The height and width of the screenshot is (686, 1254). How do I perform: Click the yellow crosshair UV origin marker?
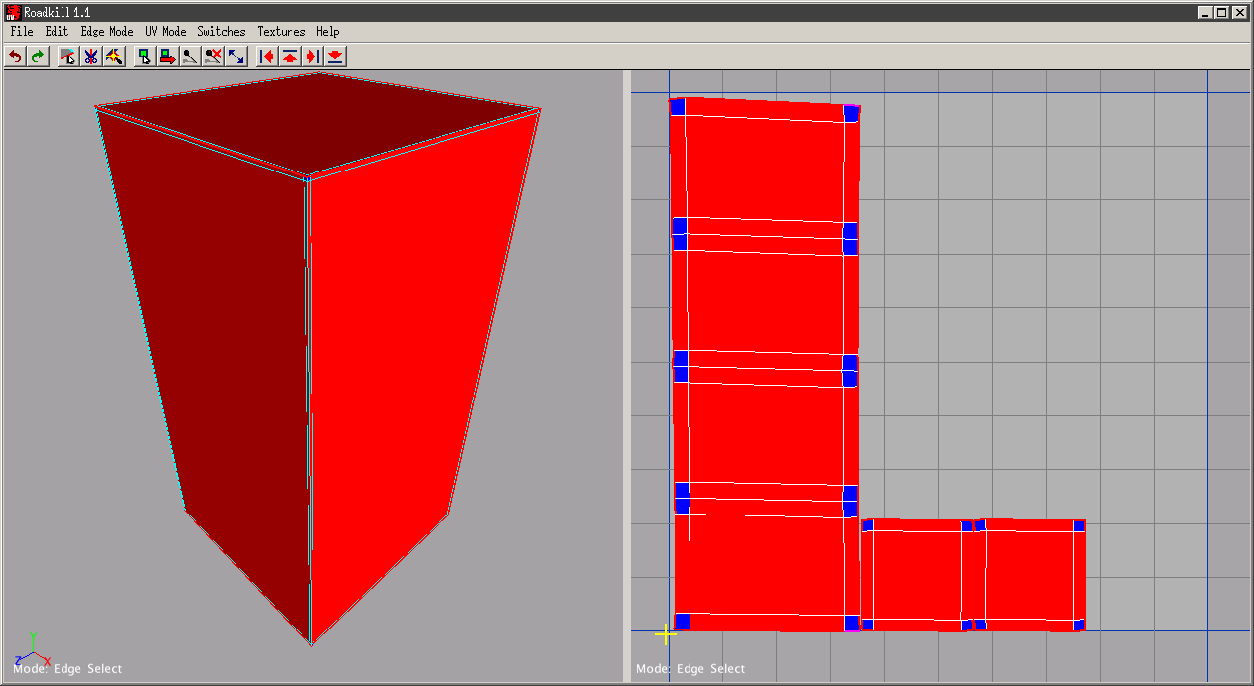pos(665,633)
